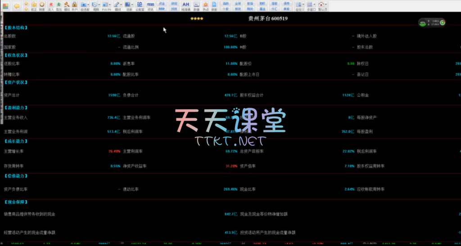This screenshot has height=246, width=461.
Task: Expand the 多窗口 multi-window dropdown
Action: click(x=314, y=5)
